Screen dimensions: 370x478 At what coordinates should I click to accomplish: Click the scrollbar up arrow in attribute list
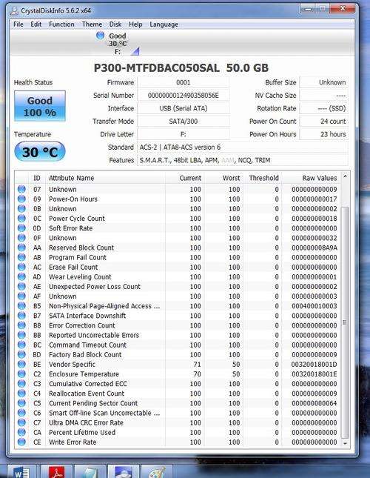pyautogui.click(x=345, y=176)
